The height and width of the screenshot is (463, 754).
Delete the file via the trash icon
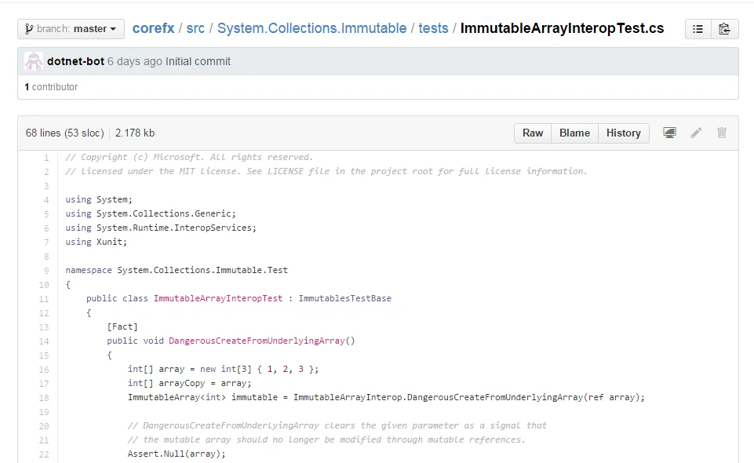click(x=721, y=133)
